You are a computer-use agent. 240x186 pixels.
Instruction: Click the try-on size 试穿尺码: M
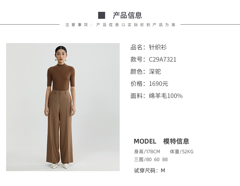point(149,171)
